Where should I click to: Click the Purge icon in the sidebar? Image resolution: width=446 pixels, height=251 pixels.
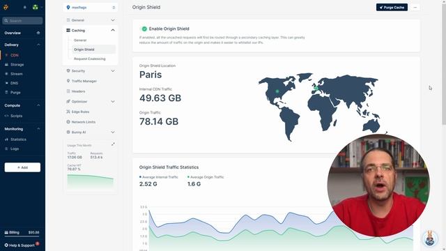point(6,93)
